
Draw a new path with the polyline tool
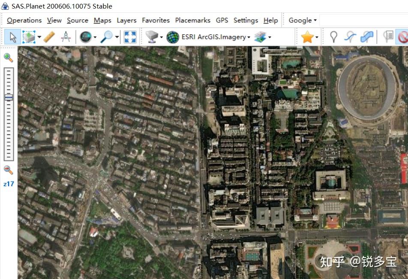(350, 37)
